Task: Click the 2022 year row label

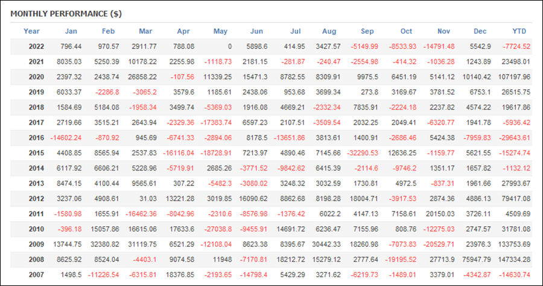Action: pyautogui.click(x=36, y=46)
